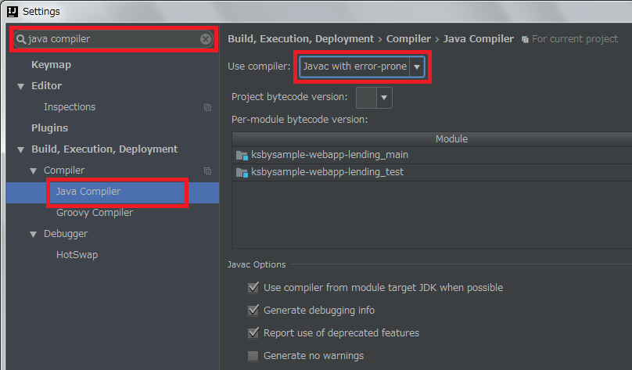This screenshot has height=370, width=632.
Task: Select Build, Execution, Deployment category
Action: [104, 149]
